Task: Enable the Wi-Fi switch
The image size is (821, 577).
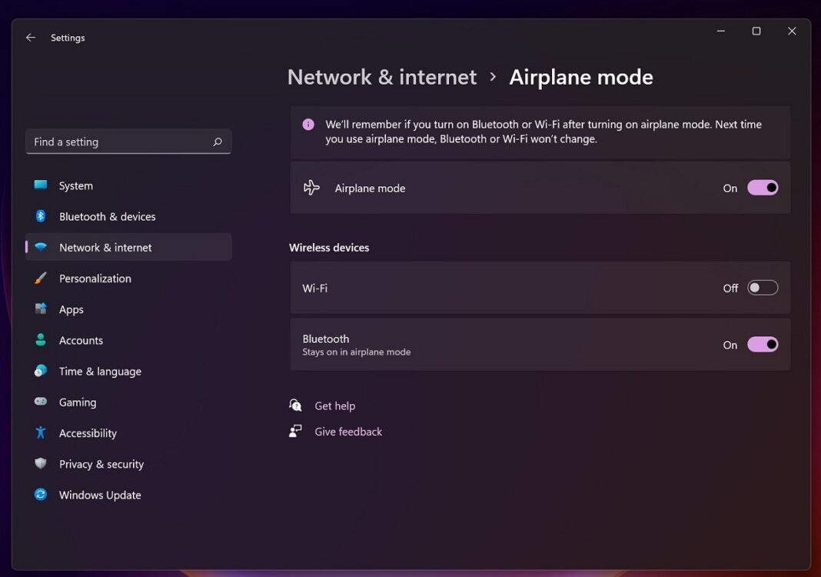Action: pos(763,287)
